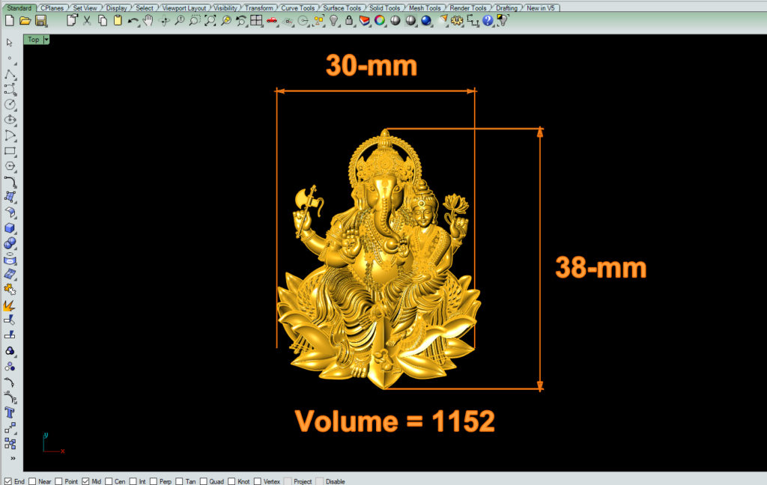The height and width of the screenshot is (485, 767).
Task: Enable the Cen osnap checkbox
Action: tap(109, 481)
